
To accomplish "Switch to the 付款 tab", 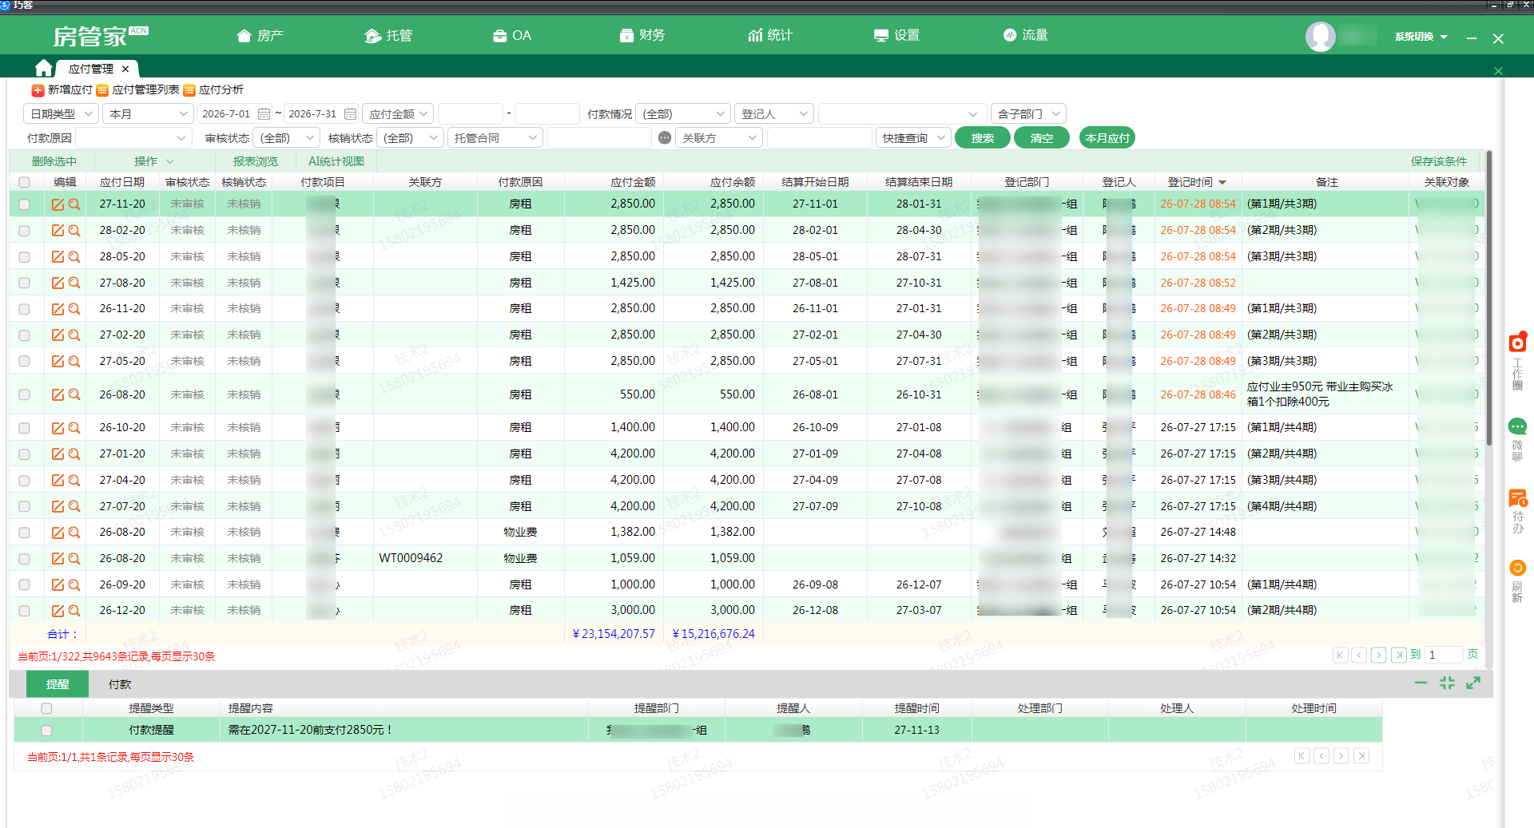I will (120, 684).
